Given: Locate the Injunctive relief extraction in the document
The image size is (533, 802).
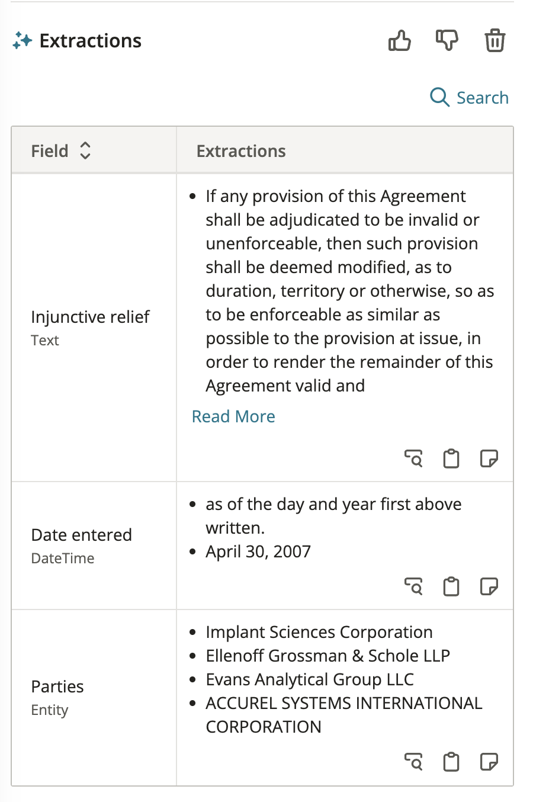Looking at the screenshot, I should tap(414, 458).
